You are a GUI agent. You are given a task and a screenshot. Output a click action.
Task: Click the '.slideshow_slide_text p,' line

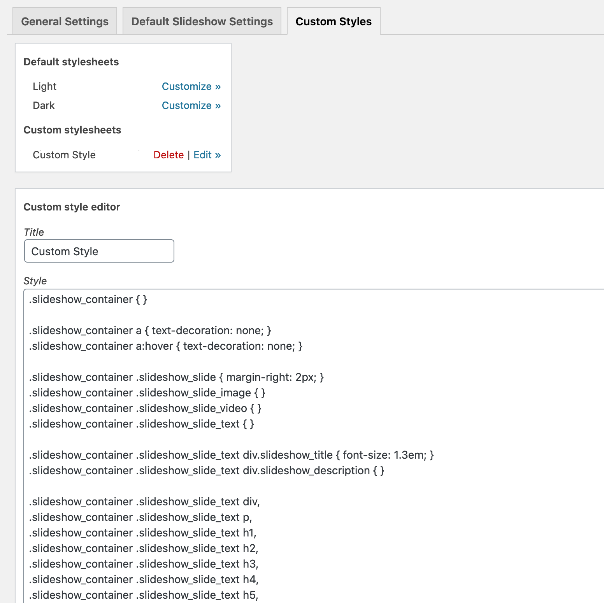(x=140, y=517)
